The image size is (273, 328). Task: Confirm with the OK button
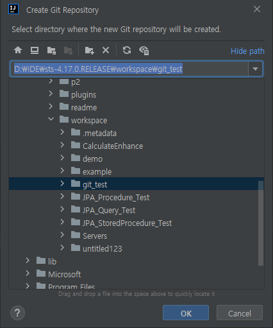pos(186,313)
